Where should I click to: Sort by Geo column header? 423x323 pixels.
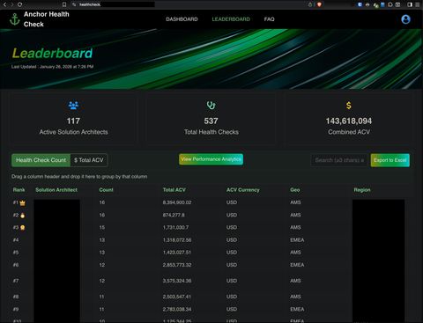[295, 190]
